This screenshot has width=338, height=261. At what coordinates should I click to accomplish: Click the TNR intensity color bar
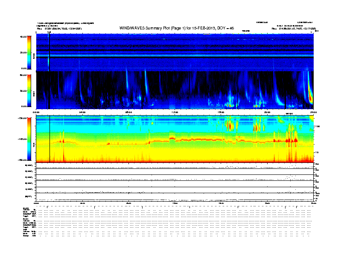pos(29,139)
